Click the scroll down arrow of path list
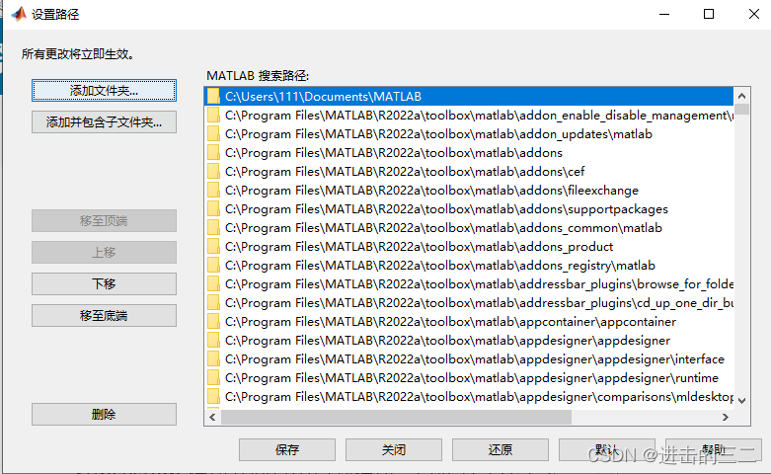 click(x=742, y=401)
